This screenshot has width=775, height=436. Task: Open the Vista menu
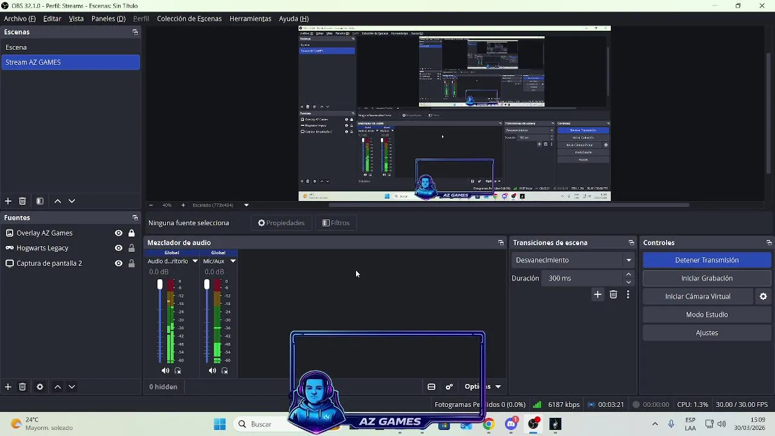(x=76, y=19)
